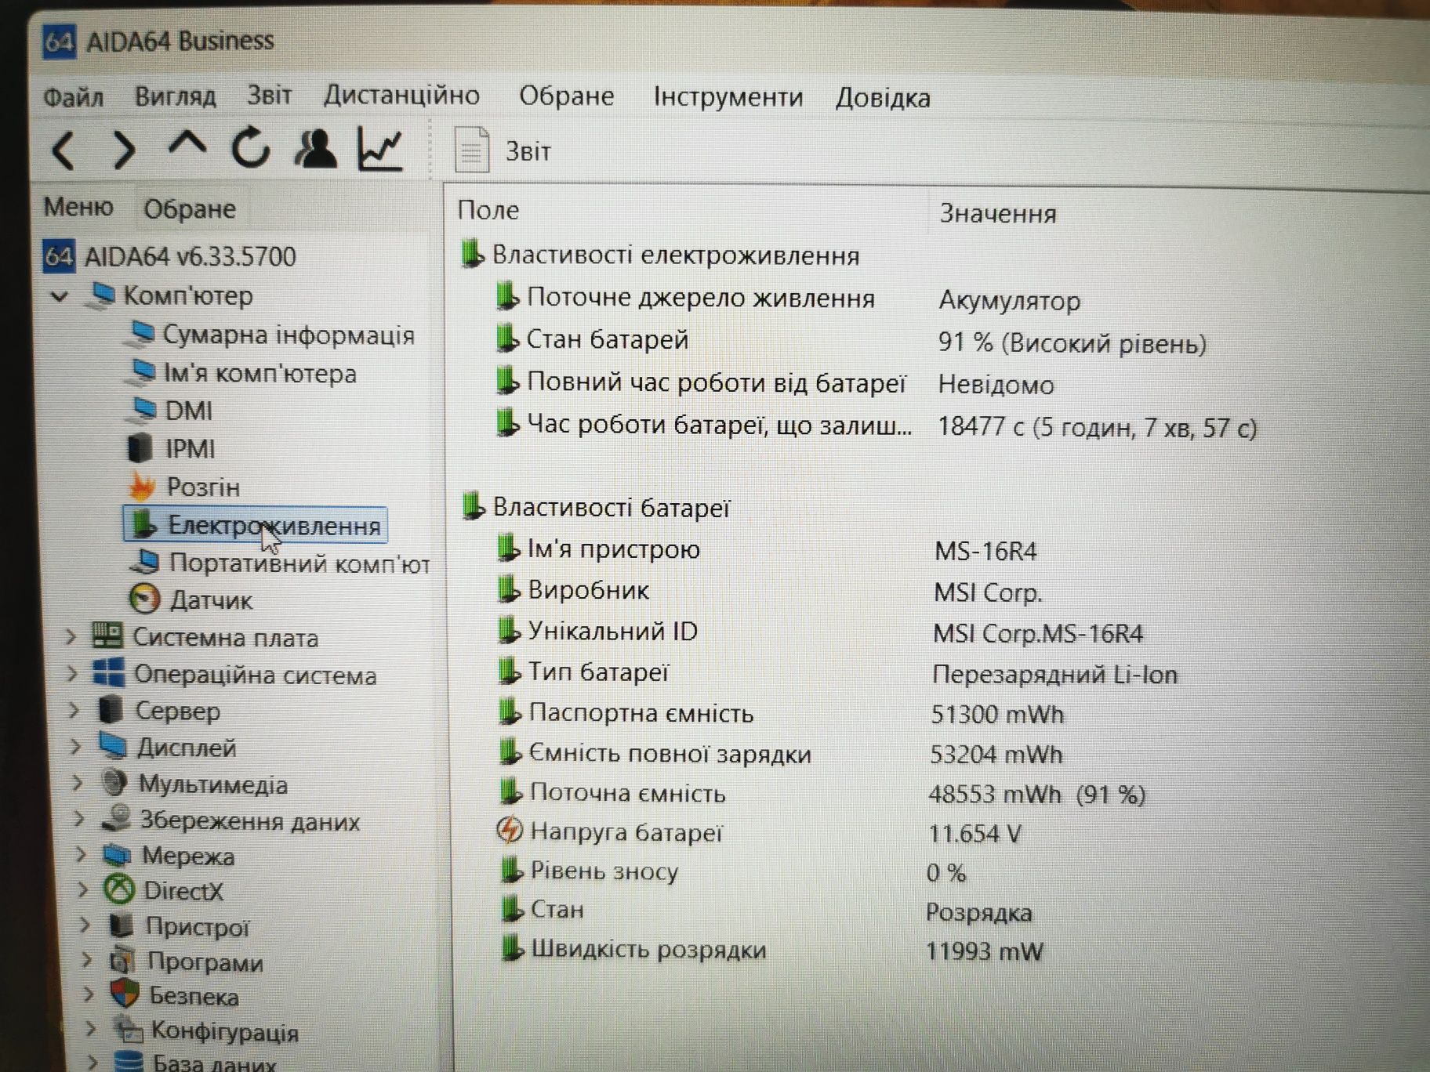The height and width of the screenshot is (1072, 1430).
Task: Open Ім'я комп'ютера in the tree
Action: (x=242, y=373)
